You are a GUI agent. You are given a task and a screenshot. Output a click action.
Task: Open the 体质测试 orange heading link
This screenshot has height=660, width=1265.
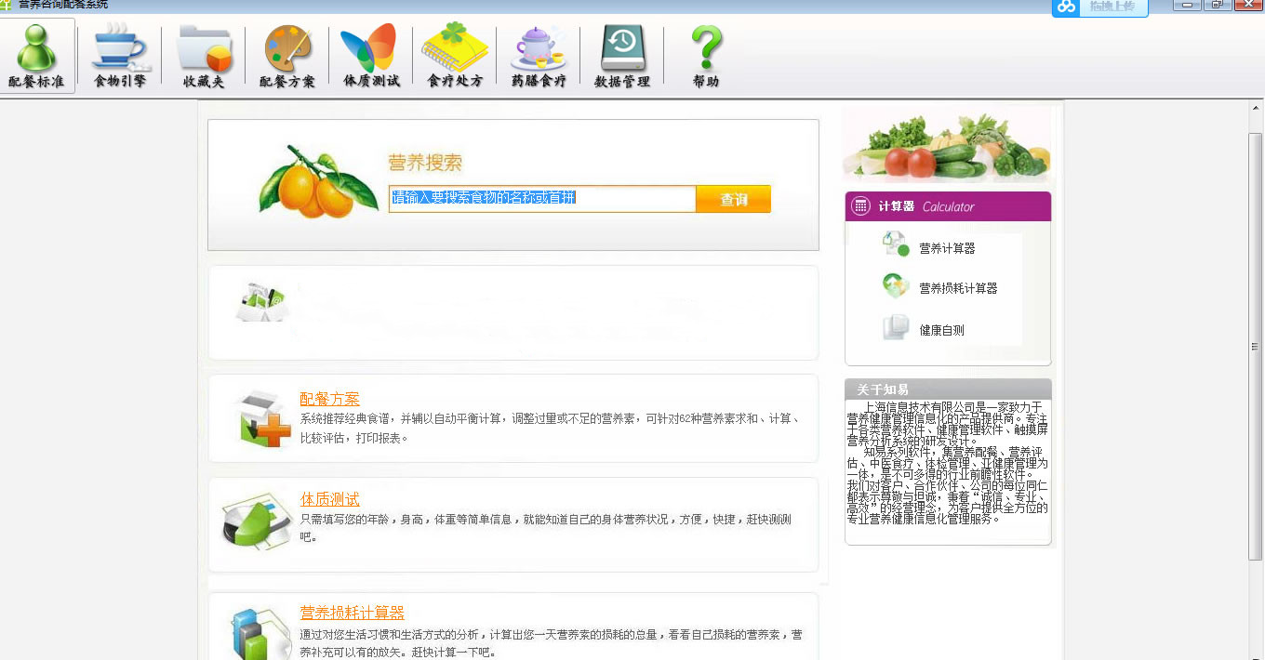coord(329,499)
